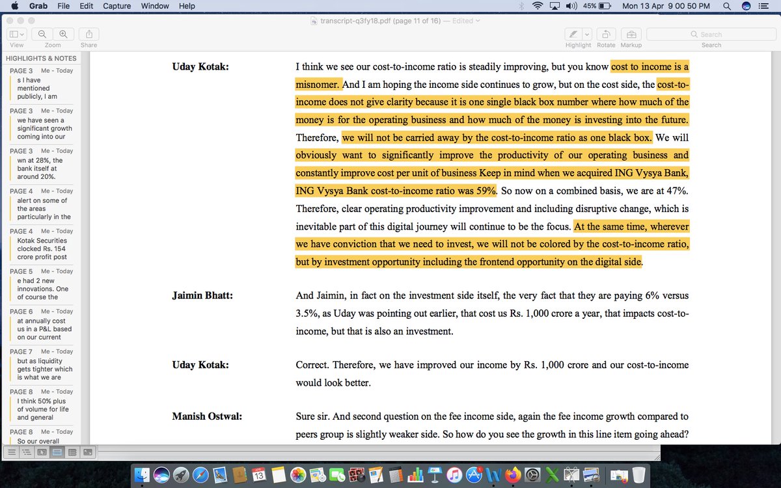Rotate the page with Rotate button
Screen dimensions: 781x488
(x=606, y=34)
